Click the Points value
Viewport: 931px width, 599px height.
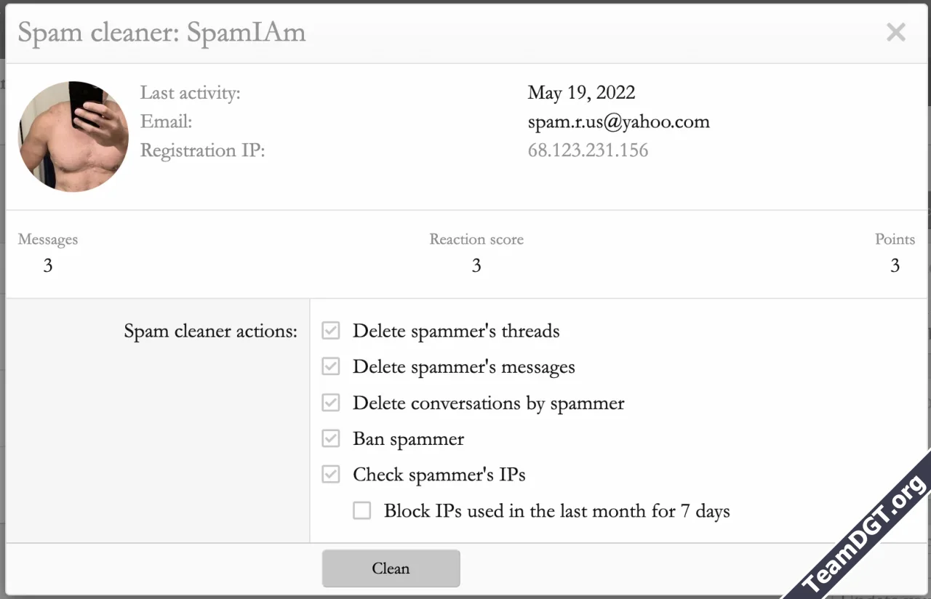coord(895,266)
